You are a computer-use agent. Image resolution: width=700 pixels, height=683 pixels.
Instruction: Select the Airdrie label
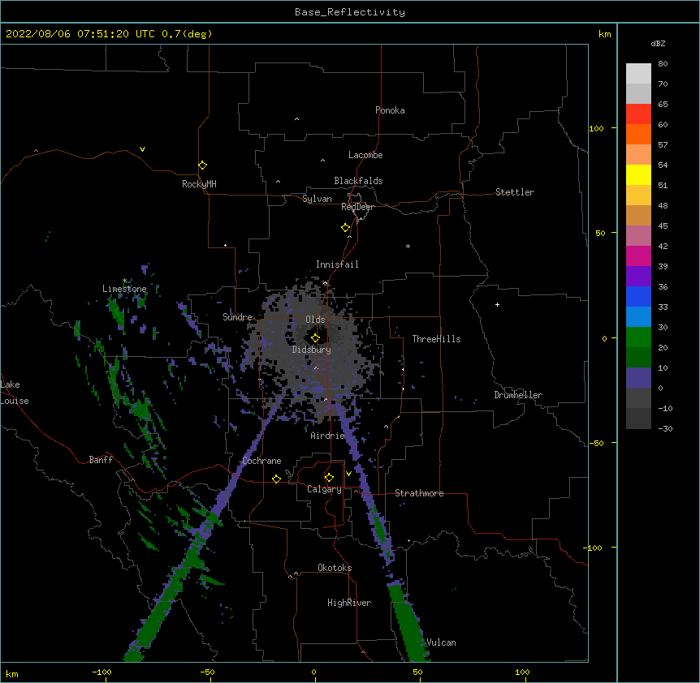pyautogui.click(x=328, y=436)
